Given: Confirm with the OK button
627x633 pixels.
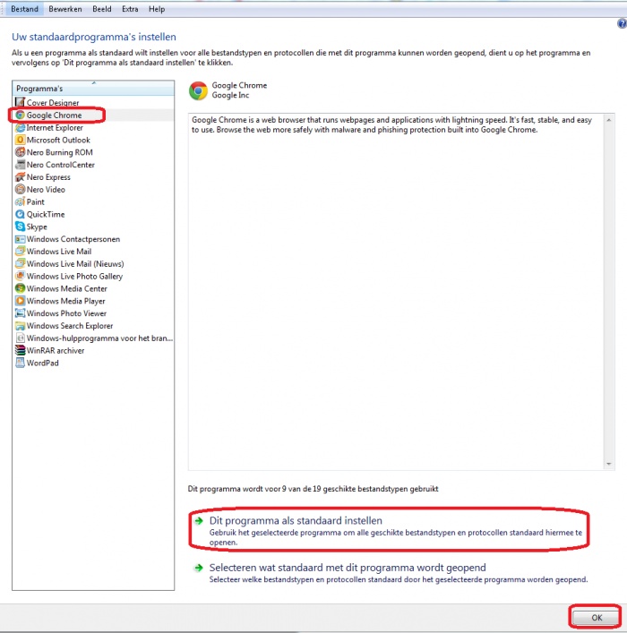Looking at the screenshot, I should pos(597,617).
